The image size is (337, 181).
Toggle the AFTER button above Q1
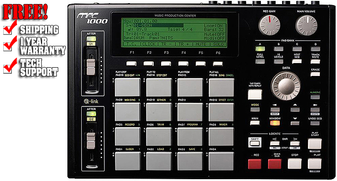(x=91, y=39)
